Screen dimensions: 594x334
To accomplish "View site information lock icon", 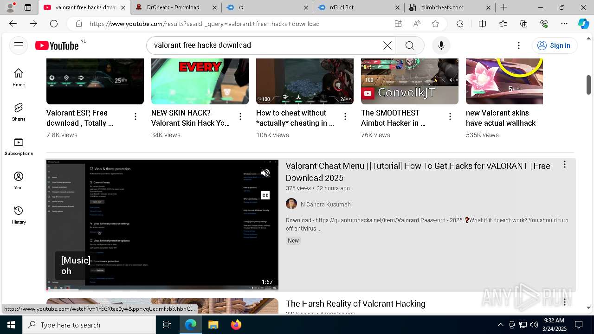I will point(79,24).
